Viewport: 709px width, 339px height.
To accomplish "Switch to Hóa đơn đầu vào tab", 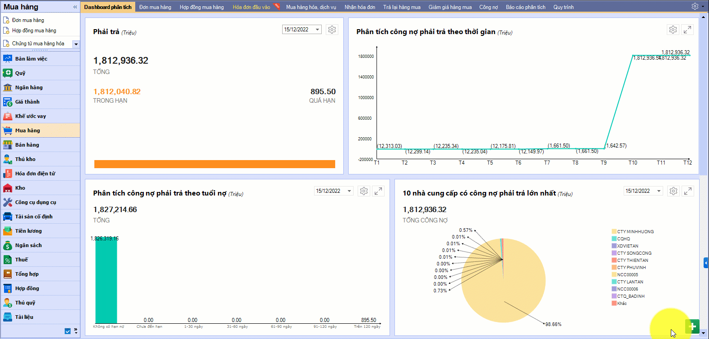I will pyautogui.click(x=251, y=7).
